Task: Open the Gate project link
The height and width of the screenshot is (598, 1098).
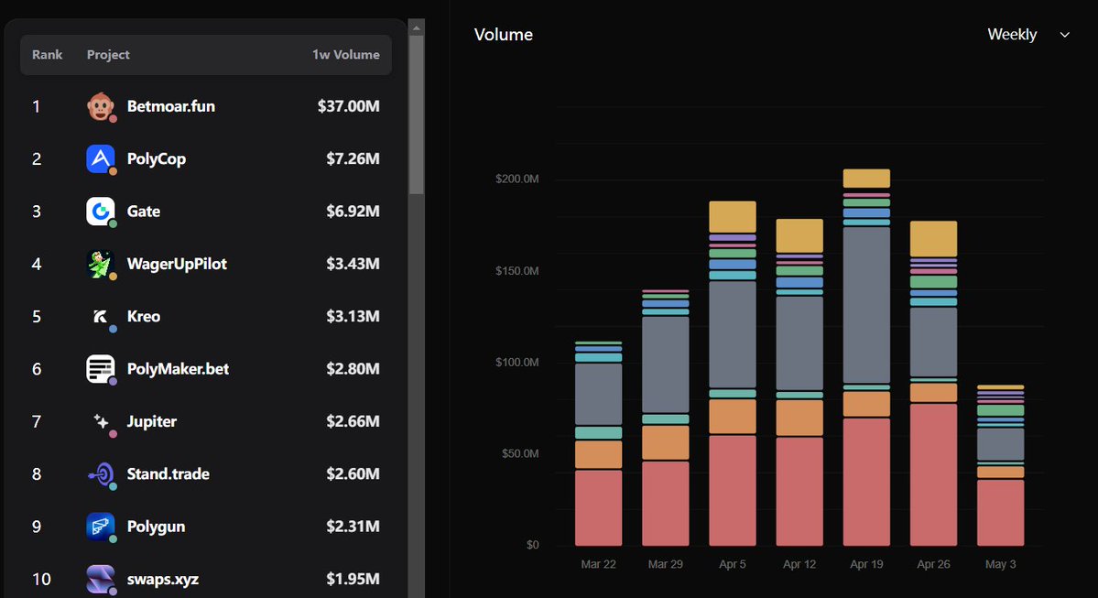Action: point(144,212)
